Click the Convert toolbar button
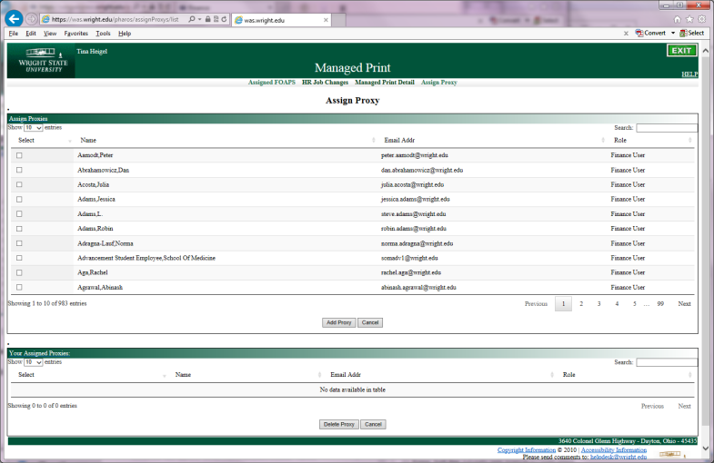This screenshot has width=714, height=463. coord(650,34)
